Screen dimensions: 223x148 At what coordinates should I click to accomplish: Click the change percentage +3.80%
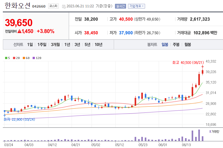46,31
